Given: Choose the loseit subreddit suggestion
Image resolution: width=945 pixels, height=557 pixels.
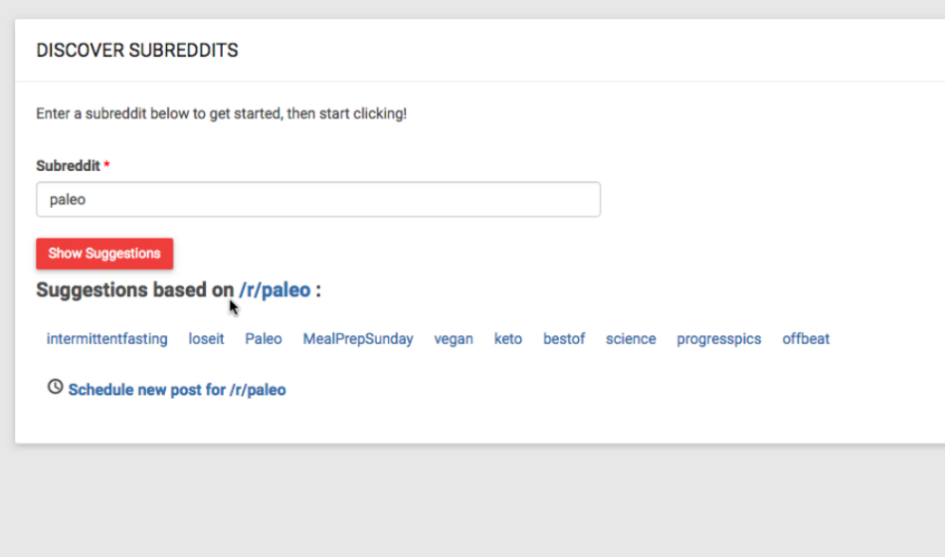Looking at the screenshot, I should coord(206,339).
